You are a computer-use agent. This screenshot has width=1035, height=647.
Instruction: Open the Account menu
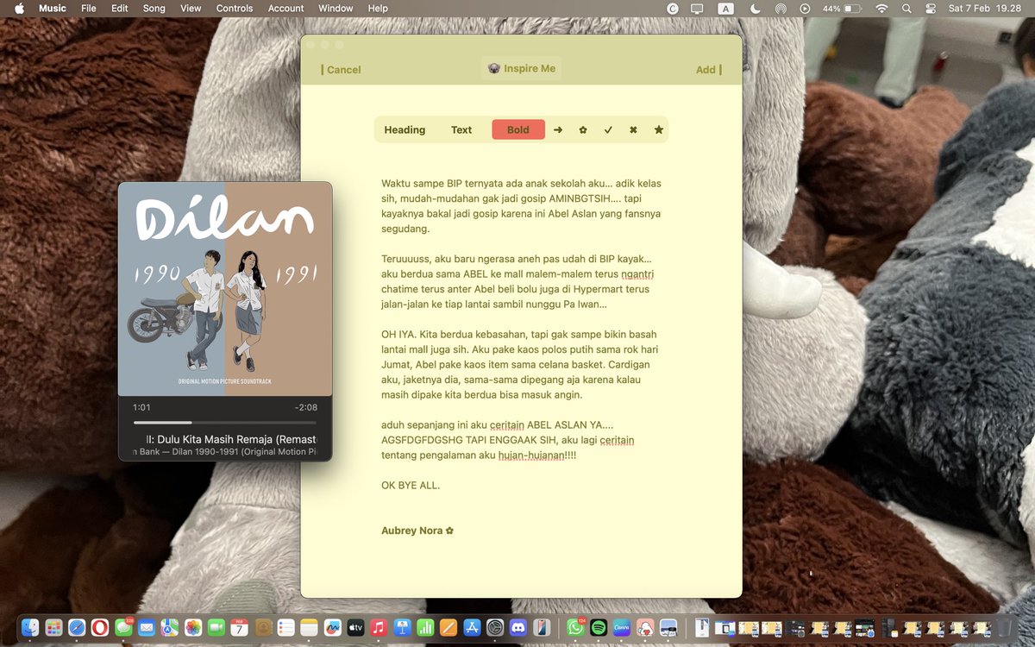pyautogui.click(x=286, y=9)
